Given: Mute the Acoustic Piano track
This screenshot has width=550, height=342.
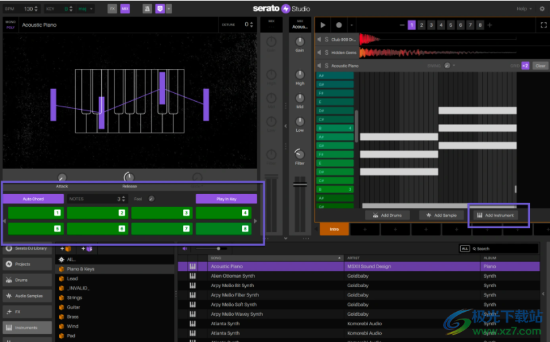Looking at the screenshot, I should 319,66.
